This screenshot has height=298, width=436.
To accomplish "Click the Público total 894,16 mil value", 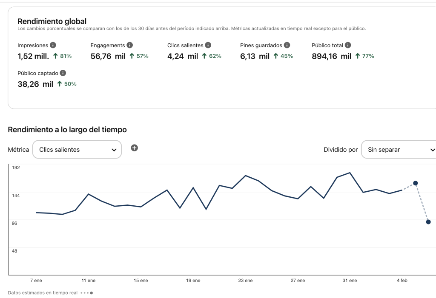I will [x=331, y=56].
